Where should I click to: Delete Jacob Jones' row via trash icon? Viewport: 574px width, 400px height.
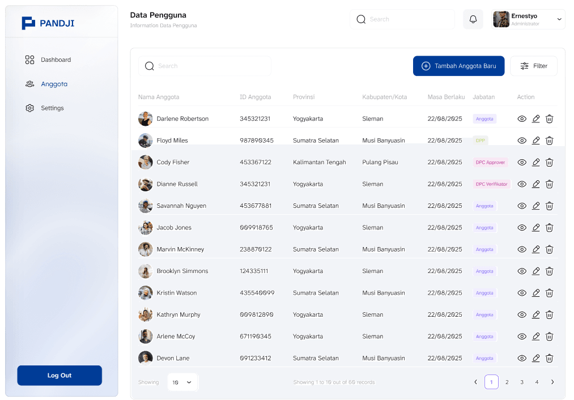pos(549,228)
